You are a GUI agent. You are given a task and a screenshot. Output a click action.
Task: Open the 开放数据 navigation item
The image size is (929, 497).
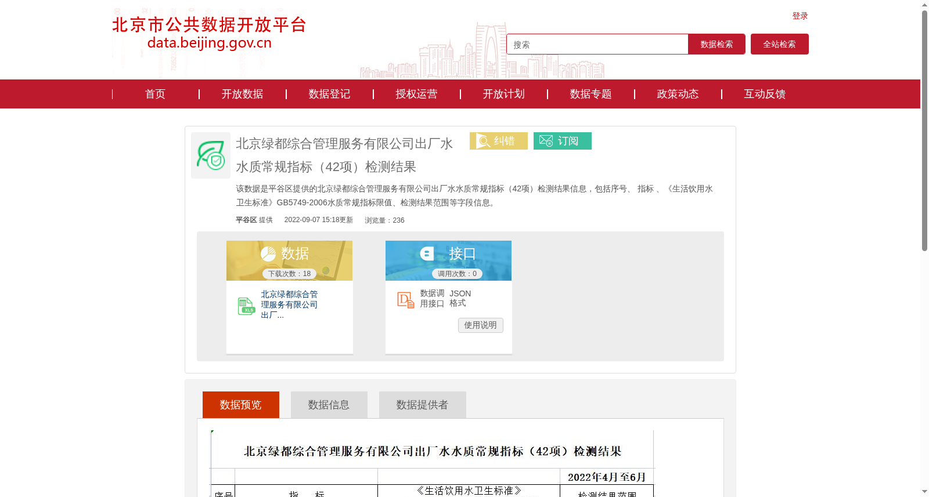tap(242, 94)
